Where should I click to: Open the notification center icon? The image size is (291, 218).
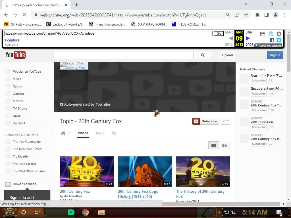(279, 213)
